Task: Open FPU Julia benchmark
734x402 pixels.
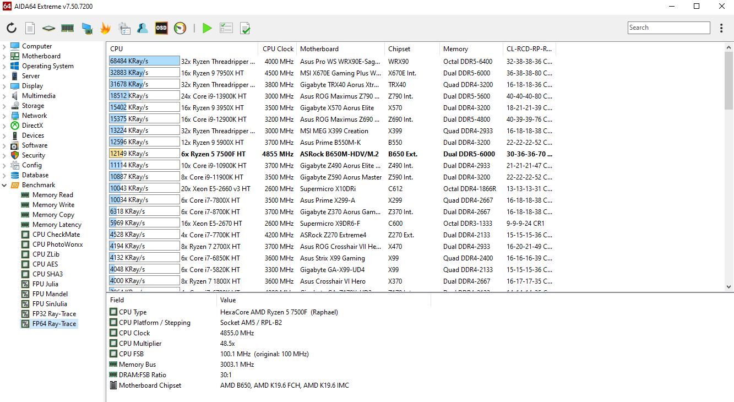Action: (x=45, y=284)
